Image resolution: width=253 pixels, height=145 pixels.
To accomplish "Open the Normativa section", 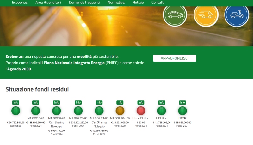I will pyautogui.click(x=116, y=3).
